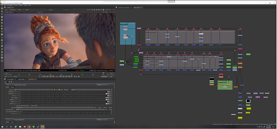Open the Color nodes toolbar menu
Screen dimensions: 277x129
tap(2, 20)
